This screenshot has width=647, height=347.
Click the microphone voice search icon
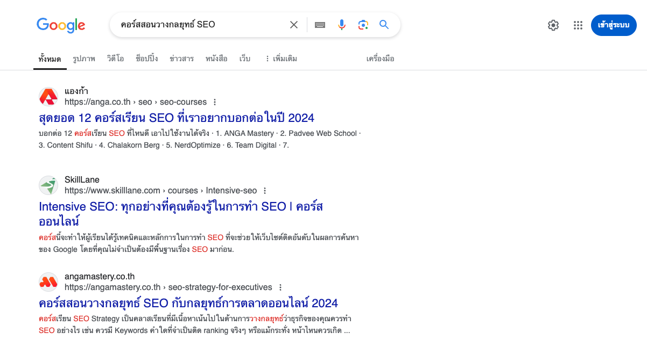(x=341, y=24)
